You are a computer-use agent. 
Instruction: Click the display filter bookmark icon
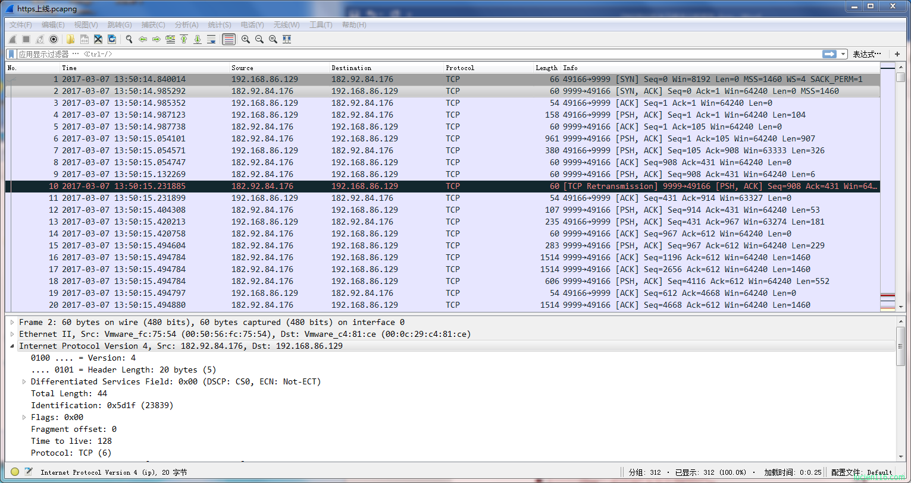[x=11, y=54]
